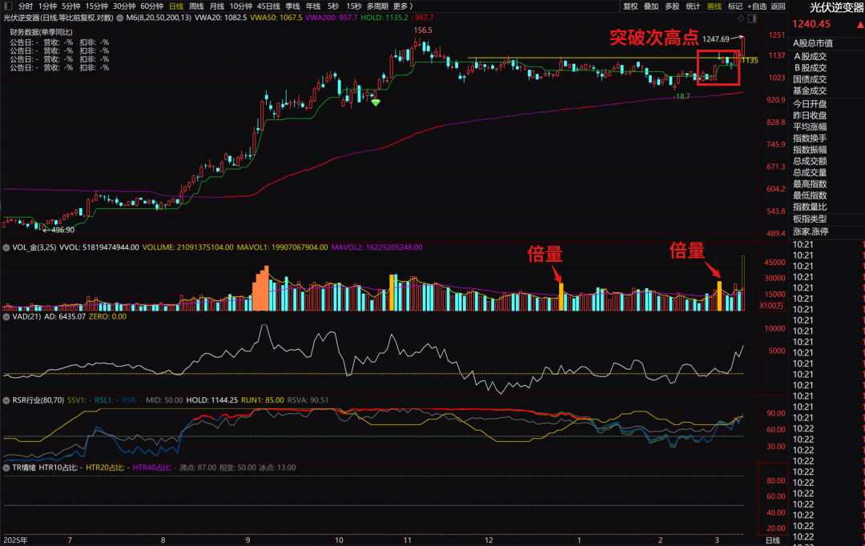Select the 5秒 period tab
865x546 pixels.
[333, 6]
